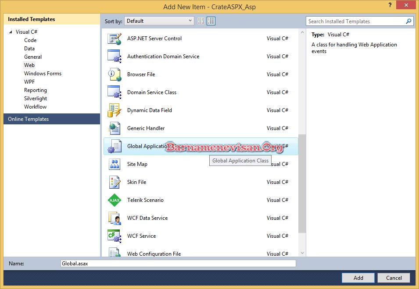This screenshot has width=419, height=289.
Task: Collapse the Visual C# tree node
Action: [10, 32]
